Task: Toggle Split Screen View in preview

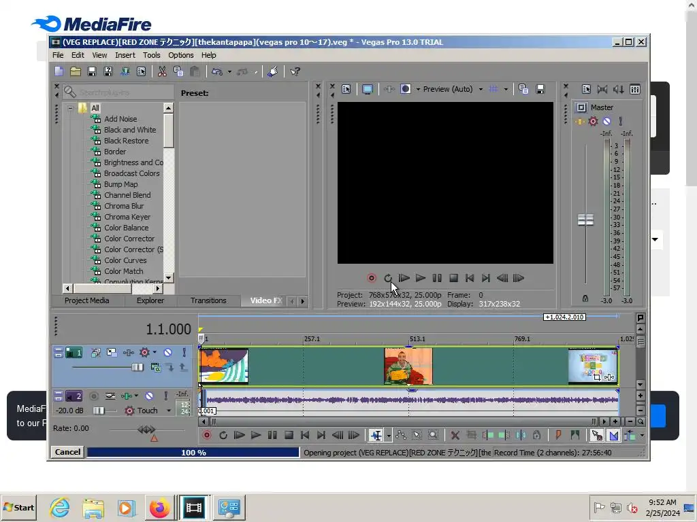Action: tap(406, 89)
